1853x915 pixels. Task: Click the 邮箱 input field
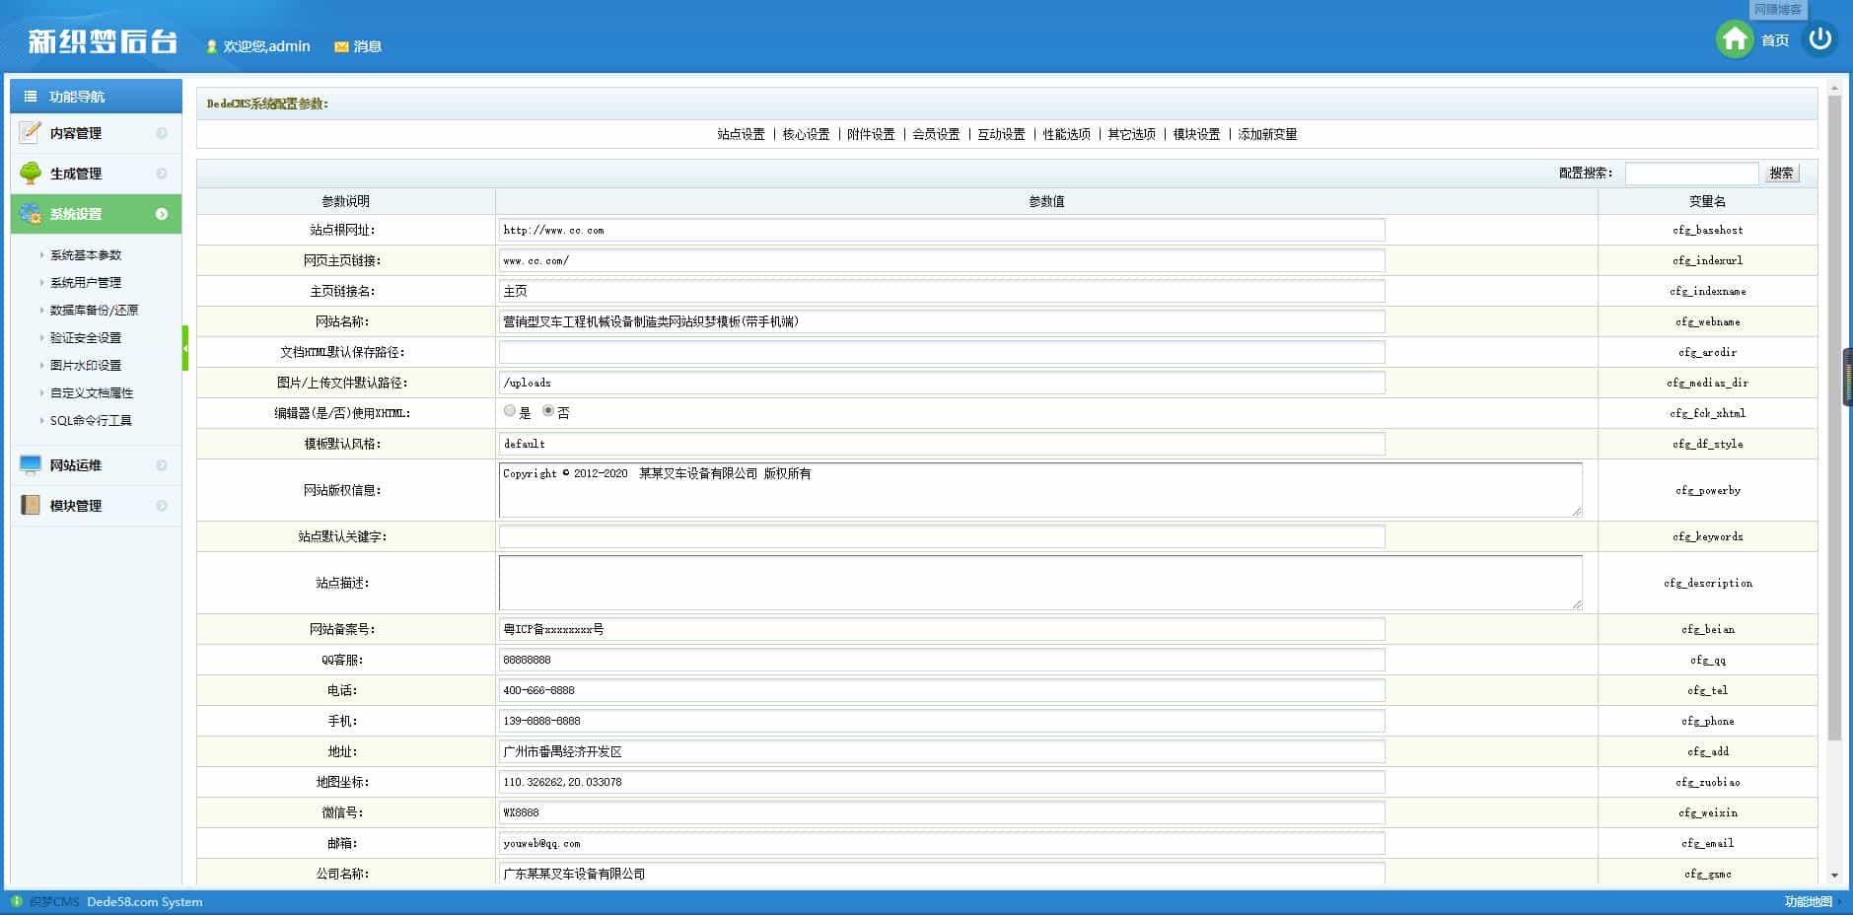tap(942, 843)
